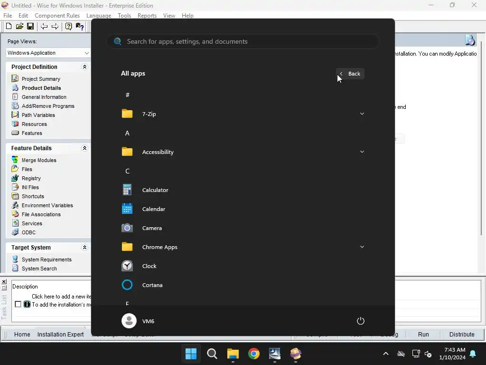The height and width of the screenshot is (365, 486).
Task: Open System Requirements page
Action: click(x=47, y=259)
